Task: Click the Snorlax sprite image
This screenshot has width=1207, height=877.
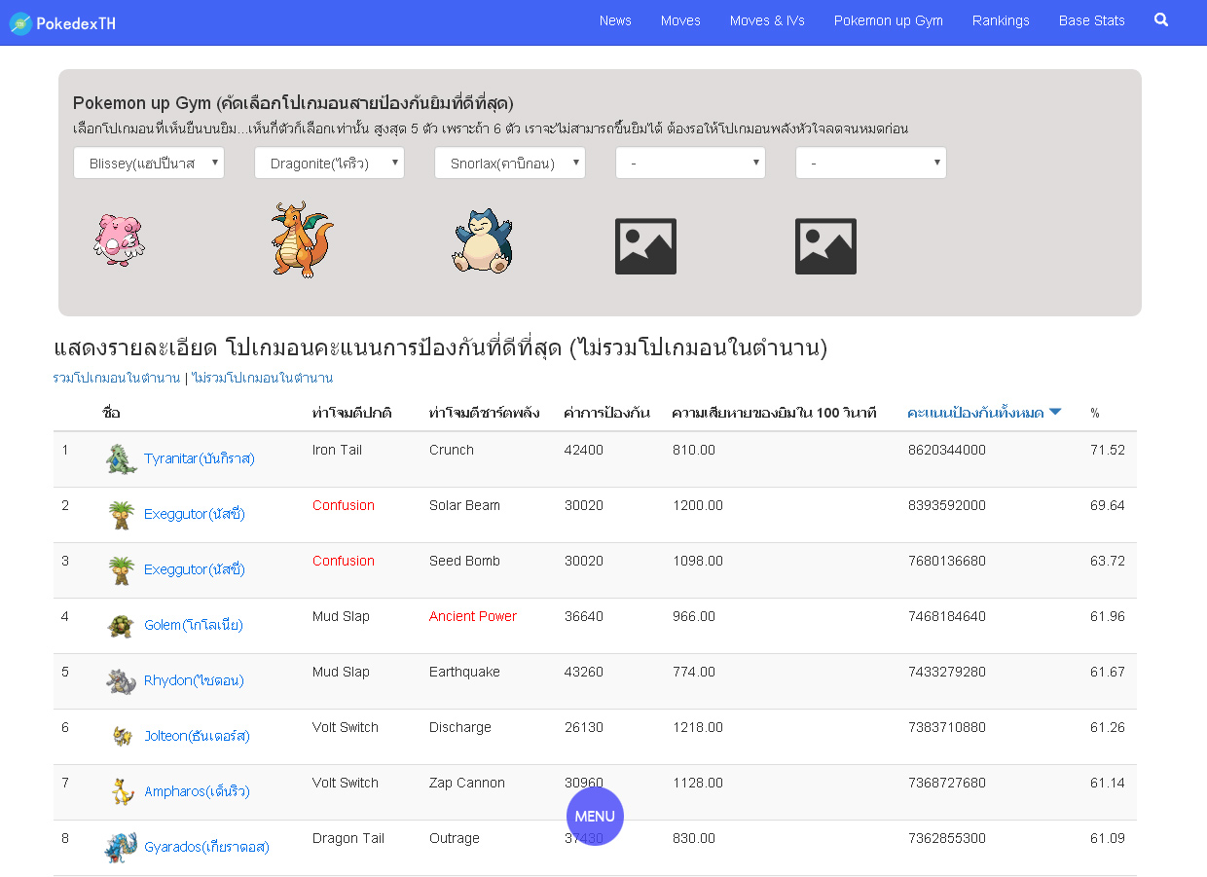Action: [x=482, y=241]
